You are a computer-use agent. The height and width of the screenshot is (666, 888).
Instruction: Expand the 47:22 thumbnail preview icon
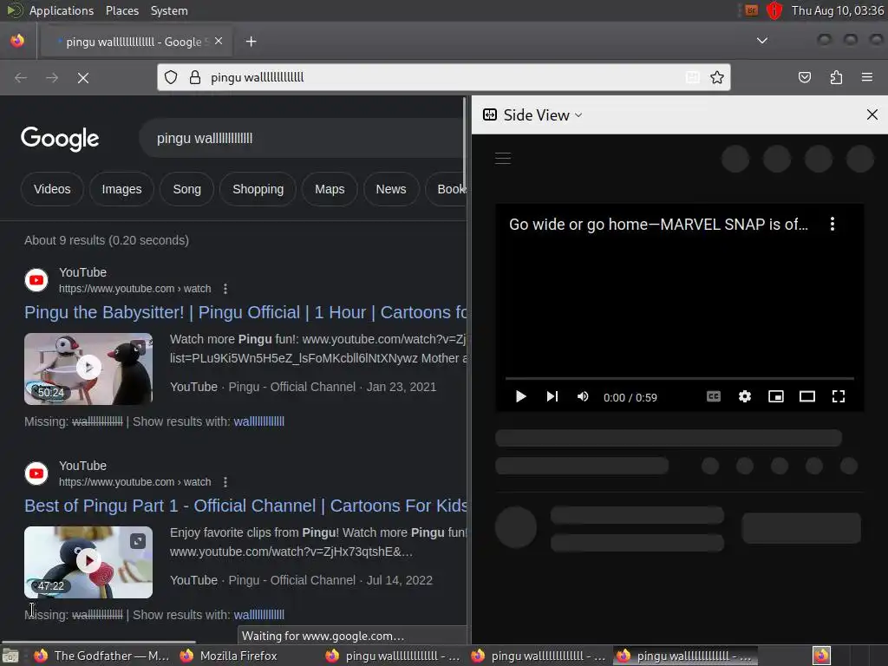138,541
